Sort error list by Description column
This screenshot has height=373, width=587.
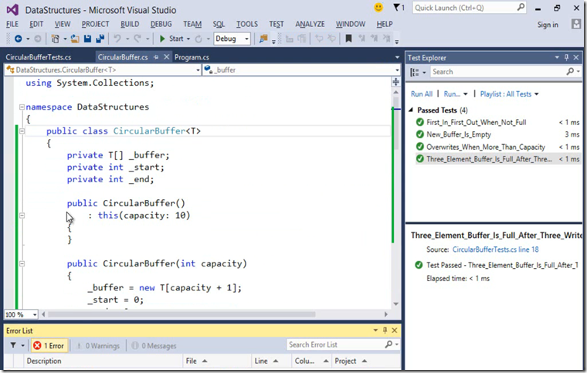tap(44, 361)
